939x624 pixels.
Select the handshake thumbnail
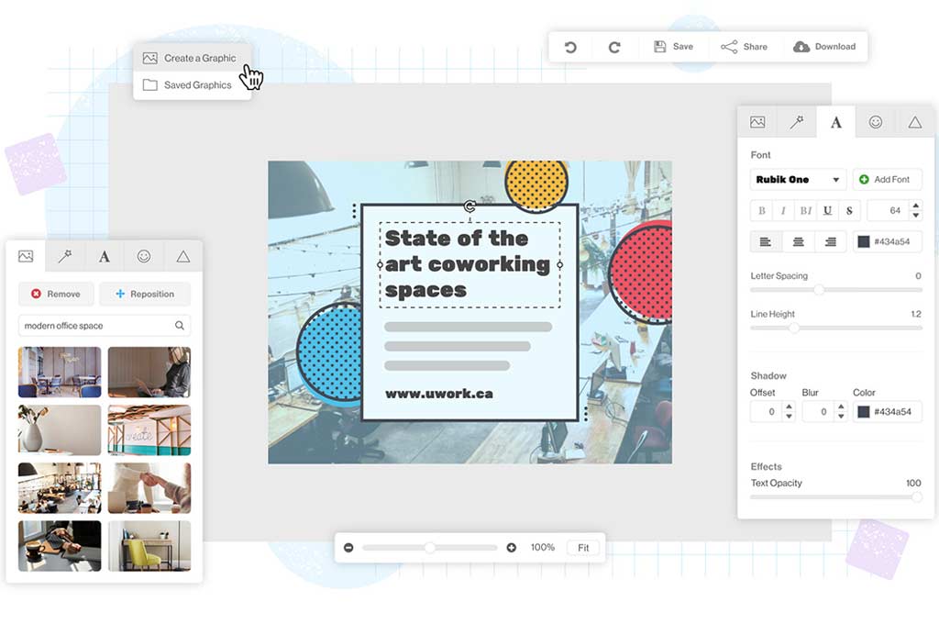(x=149, y=488)
